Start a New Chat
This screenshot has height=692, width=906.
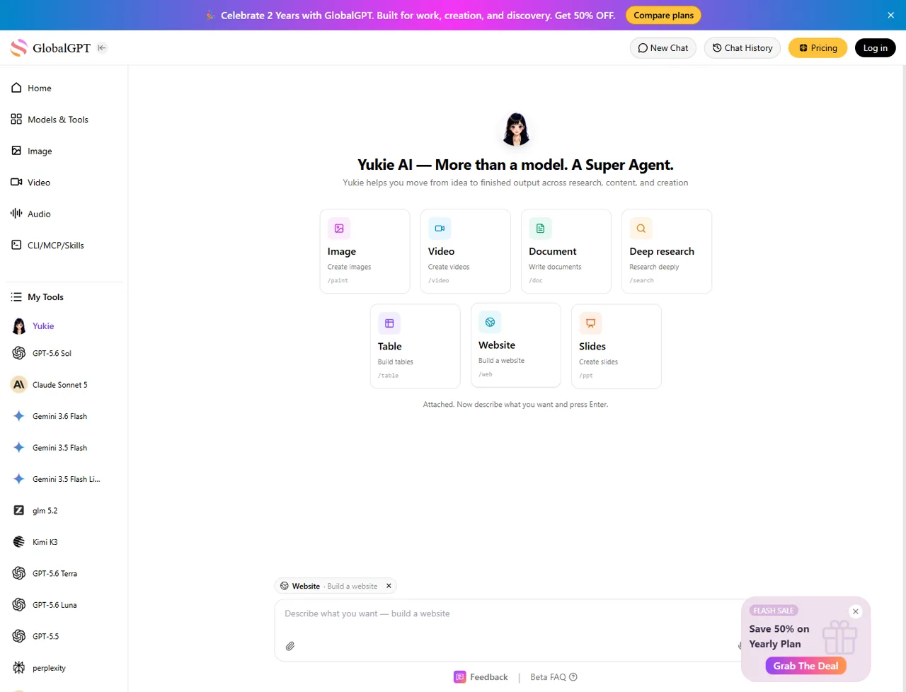663,48
